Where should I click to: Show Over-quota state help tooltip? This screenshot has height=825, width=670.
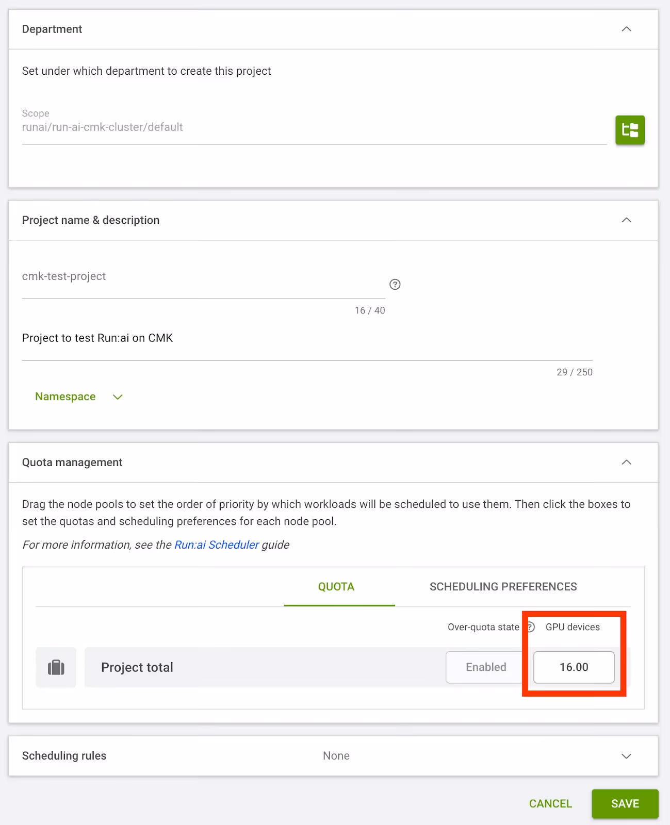click(x=531, y=627)
